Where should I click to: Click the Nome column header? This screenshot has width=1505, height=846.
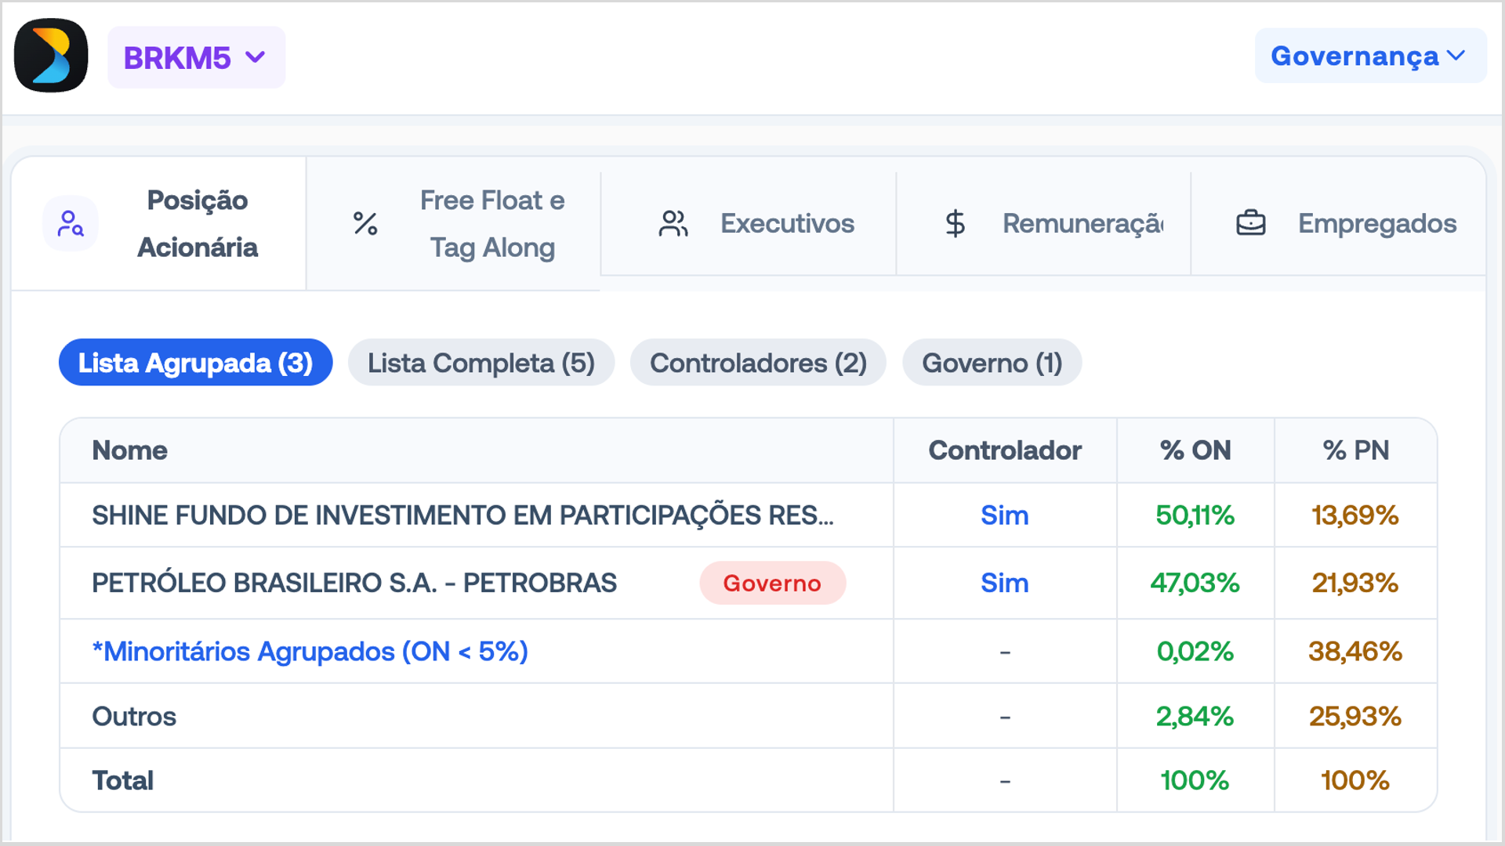click(x=129, y=450)
